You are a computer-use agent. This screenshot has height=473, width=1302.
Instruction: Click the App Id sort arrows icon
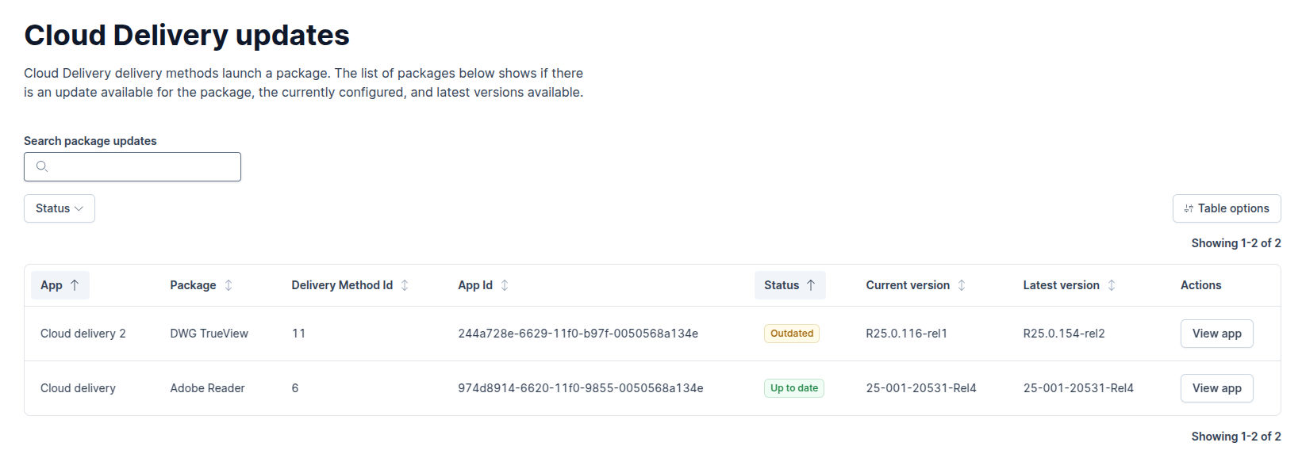coord(505,285)
